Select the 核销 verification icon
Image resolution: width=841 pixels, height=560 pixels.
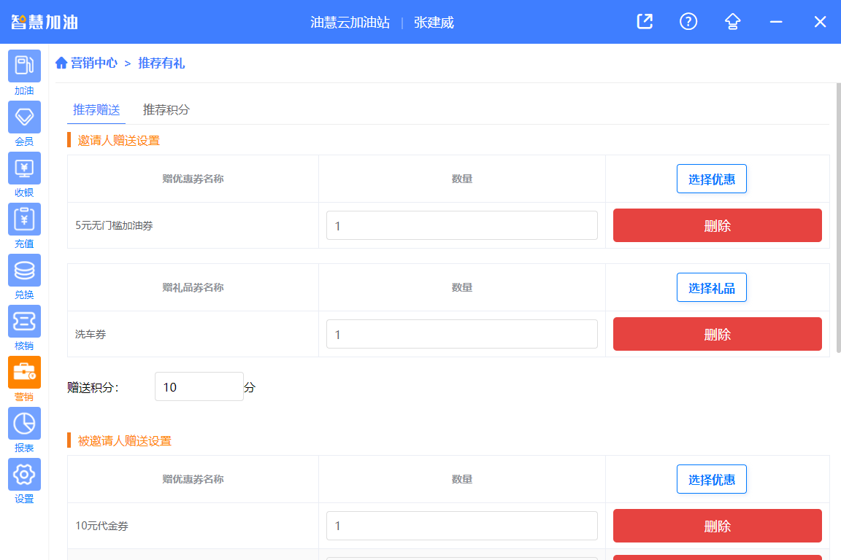tap(24, 321)
